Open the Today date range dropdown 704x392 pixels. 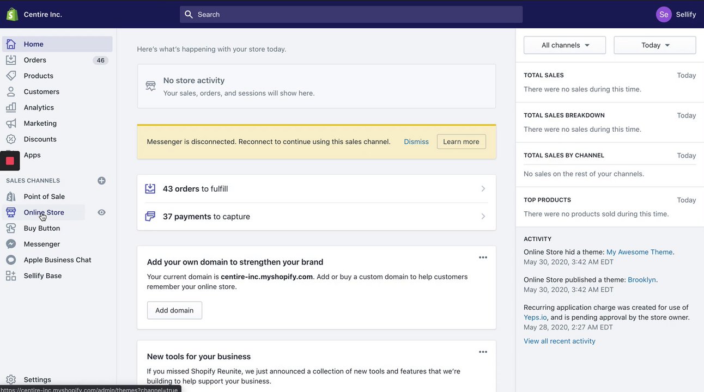coord(654,45)
